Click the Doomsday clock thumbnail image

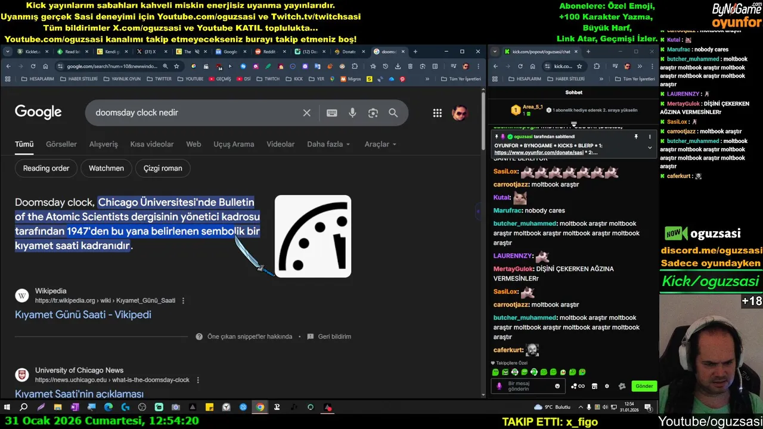pos(313,236)
